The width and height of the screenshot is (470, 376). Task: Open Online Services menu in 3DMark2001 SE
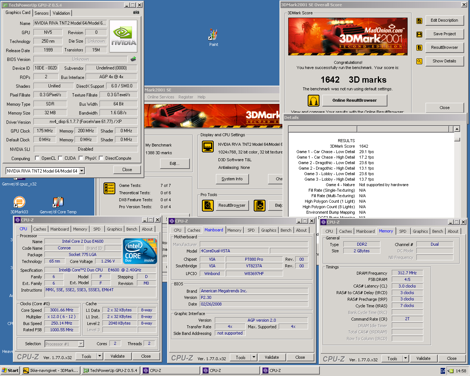tap(160, 97)
